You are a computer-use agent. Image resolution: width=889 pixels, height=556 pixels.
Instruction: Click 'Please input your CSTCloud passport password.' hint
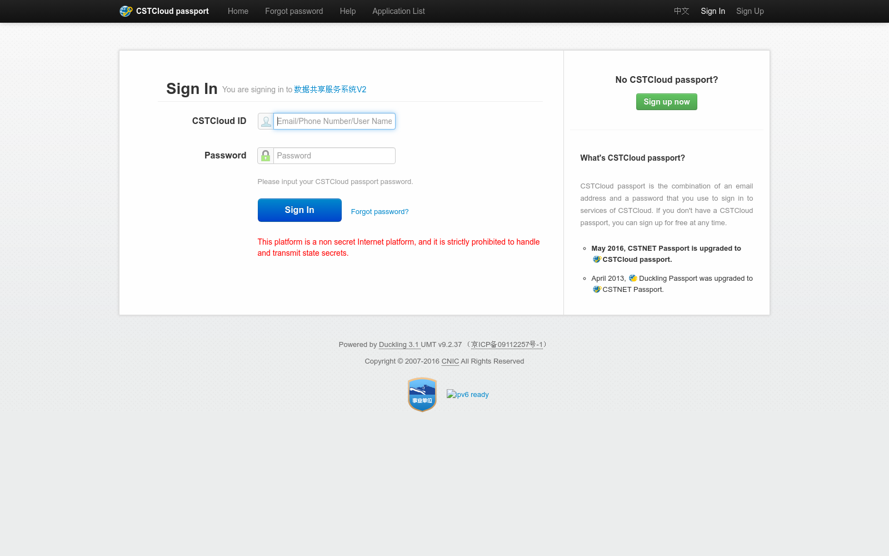click(335, 182)
